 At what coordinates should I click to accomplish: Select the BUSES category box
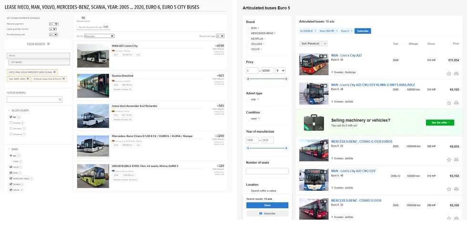coord(38,56)
